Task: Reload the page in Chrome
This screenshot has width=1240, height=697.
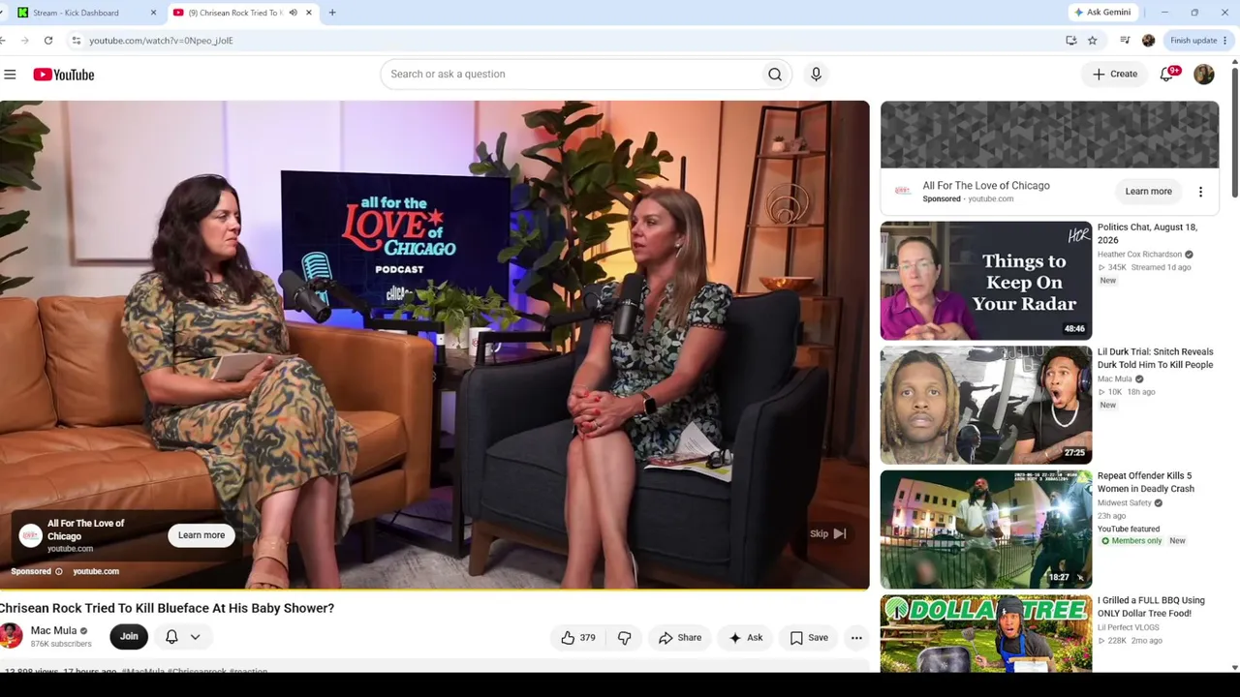Action: [x=48, y=41]
